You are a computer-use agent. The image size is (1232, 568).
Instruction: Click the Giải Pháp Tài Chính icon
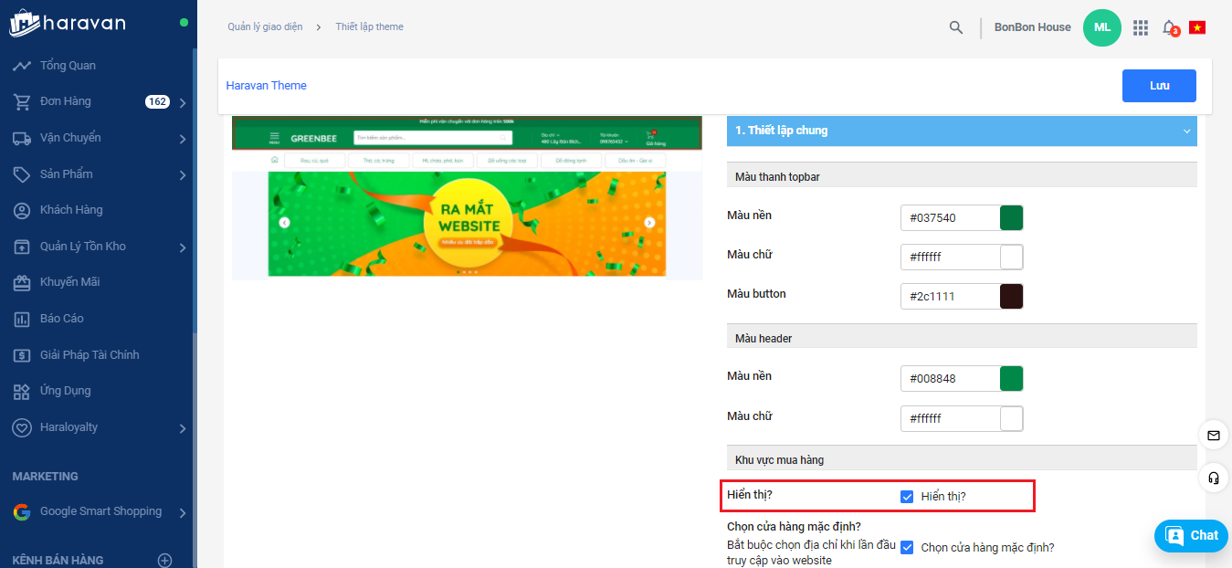click(x=22, y=355)
